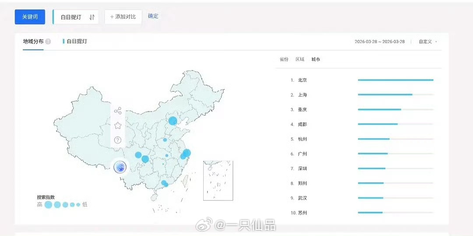Click the 添加对比 add comparison button
473x236 pixels.
123,17
